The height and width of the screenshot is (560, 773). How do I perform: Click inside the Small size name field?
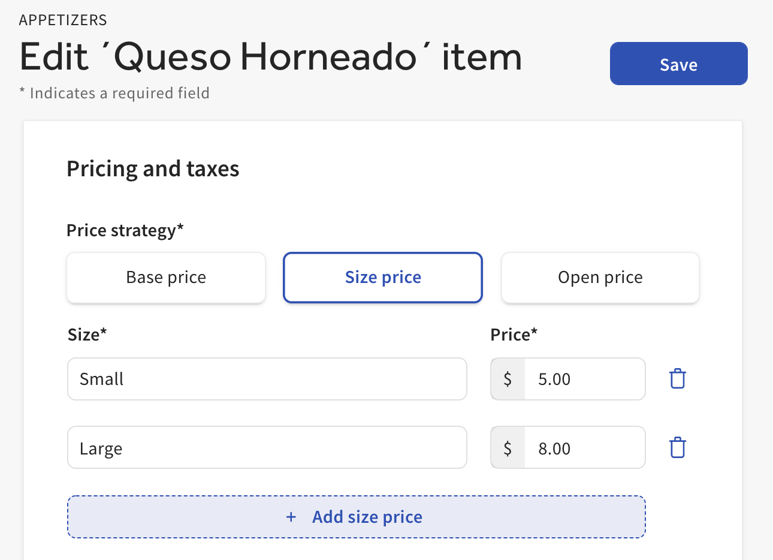(x=267, y=378)
